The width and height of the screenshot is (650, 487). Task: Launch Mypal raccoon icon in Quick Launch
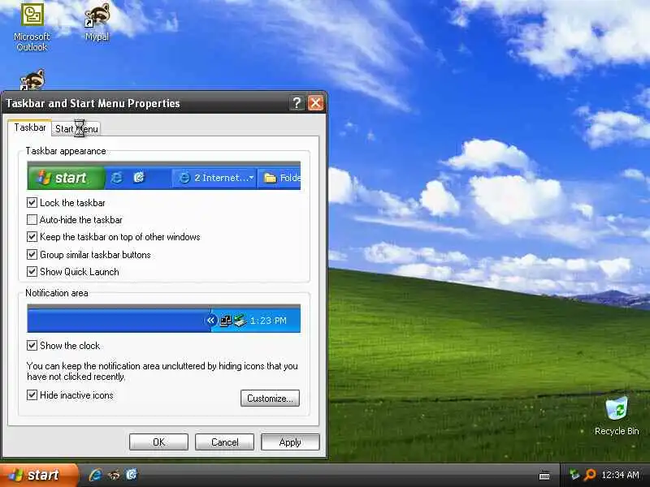[x=114, y=475]
